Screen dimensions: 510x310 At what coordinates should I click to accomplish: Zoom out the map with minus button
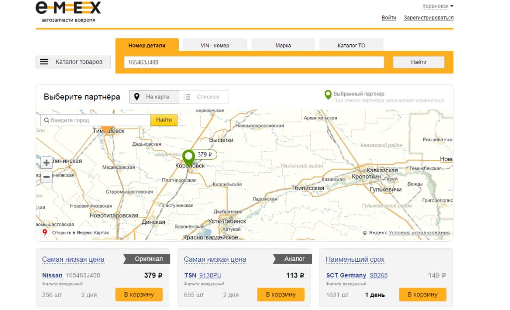click(x=46, y=177)
